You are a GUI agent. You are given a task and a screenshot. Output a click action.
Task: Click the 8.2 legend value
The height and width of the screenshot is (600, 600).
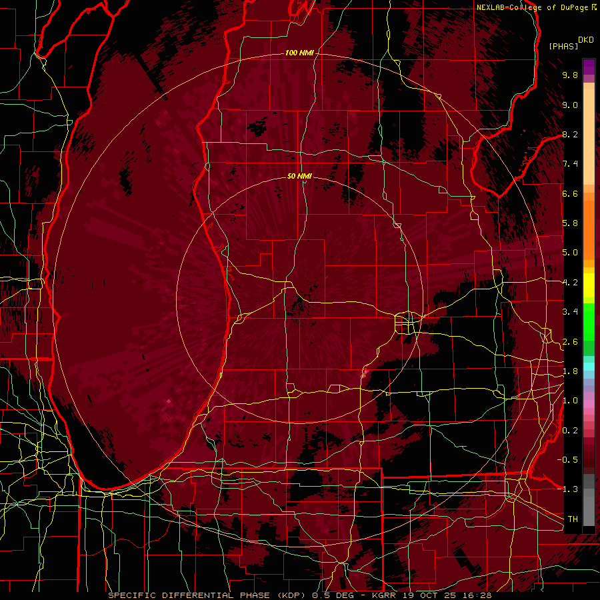570,134
